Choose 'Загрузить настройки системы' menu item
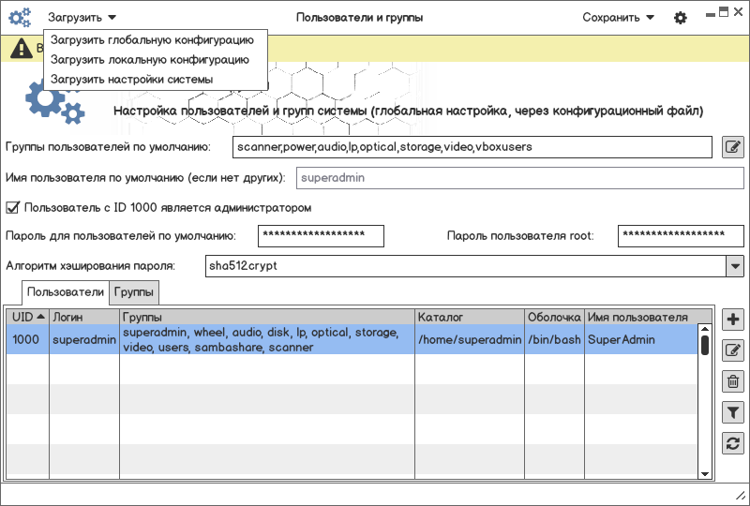The height and width of the screenshot is (506, 750). tap(132, 80)
